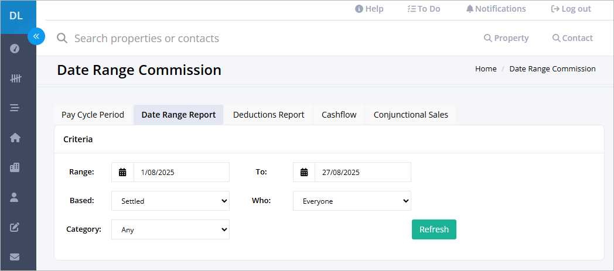Open the To Do list
614x271 pixels.
[424, 9]
